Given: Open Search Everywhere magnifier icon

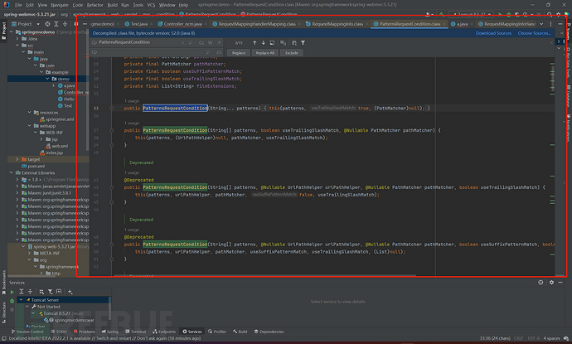Looking at the screenshot, I should pos(550,14).
